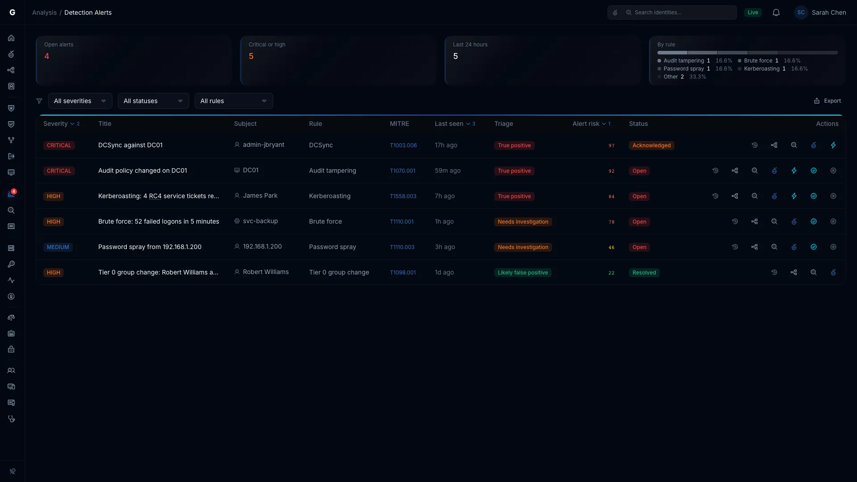Viewport: 857px width, 482px height.
Task: Show graph for Password spray alert
Action: click(754, 247)
